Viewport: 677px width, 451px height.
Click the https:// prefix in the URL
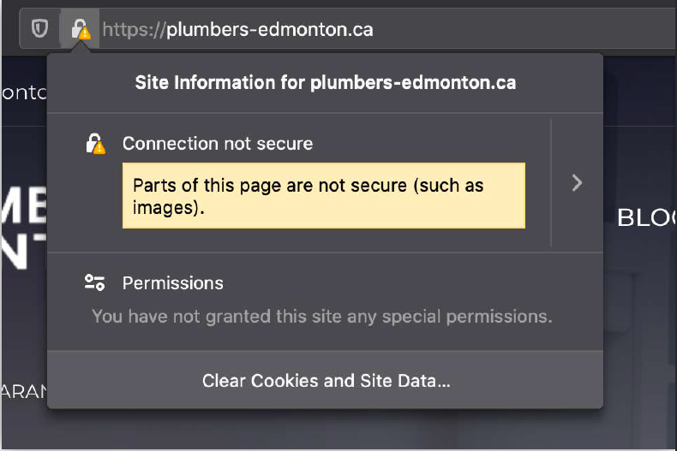click(133, 29)
